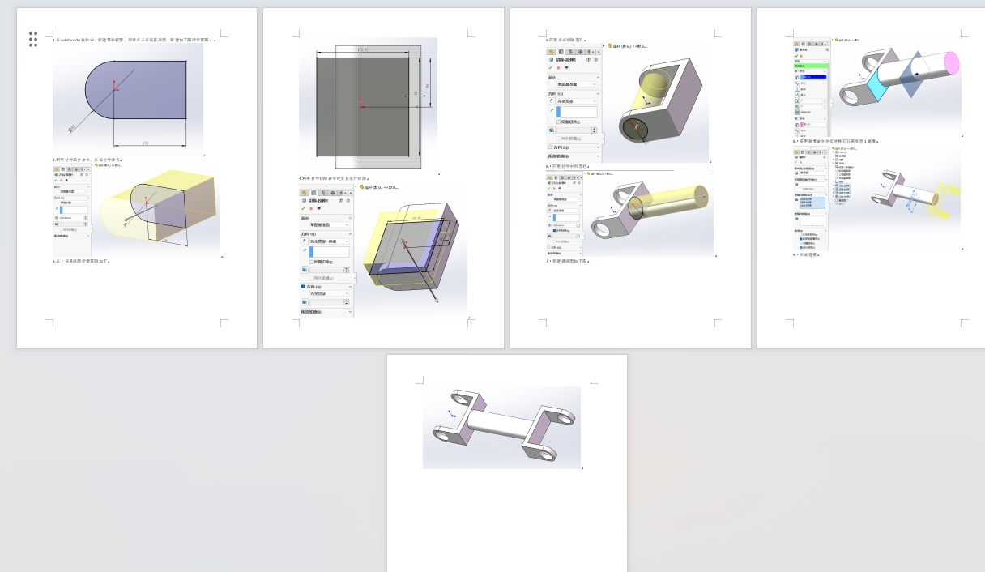Select the cut-extrude preview image on page two
Image resolution: width=985 pixels, height=572 pixels.
[x=383, y=250]
